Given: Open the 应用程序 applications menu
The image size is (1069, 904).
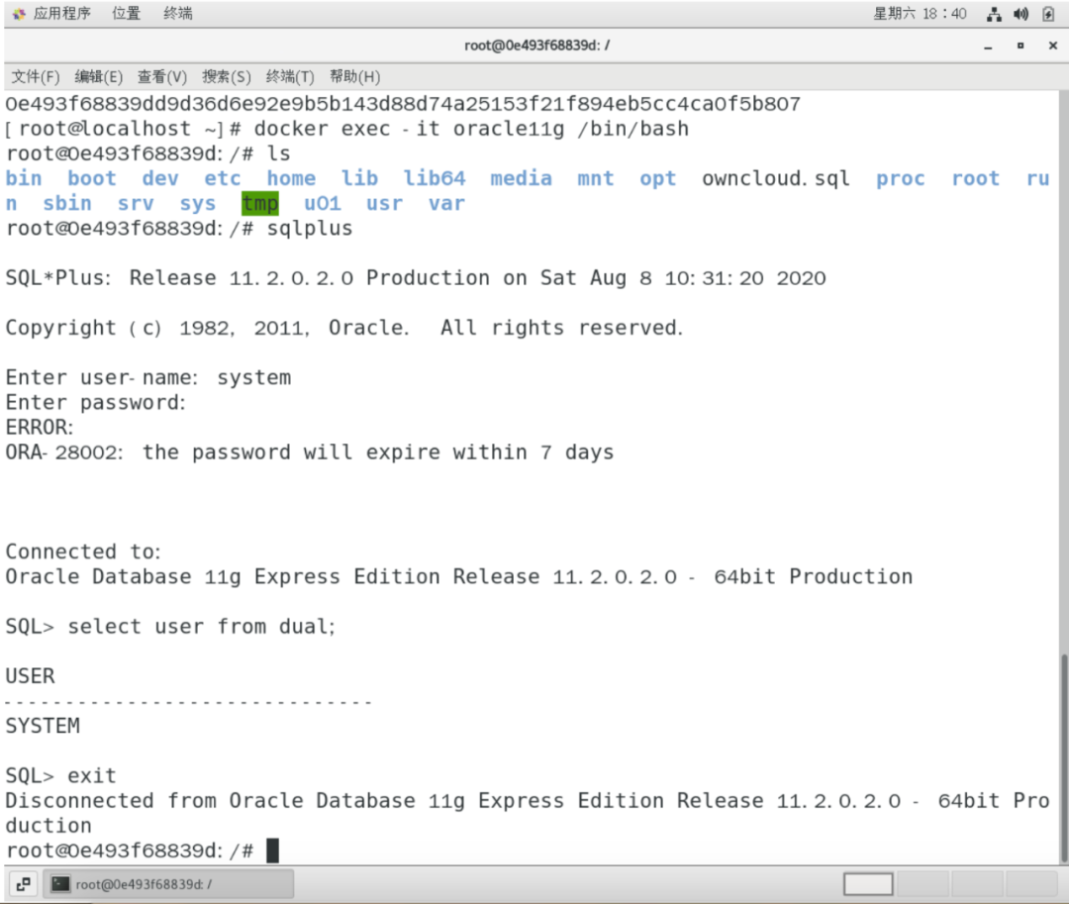Looking at the screenshot, I should pos(61,14).
